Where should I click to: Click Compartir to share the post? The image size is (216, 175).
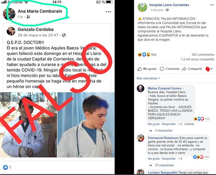click(192, 69)
